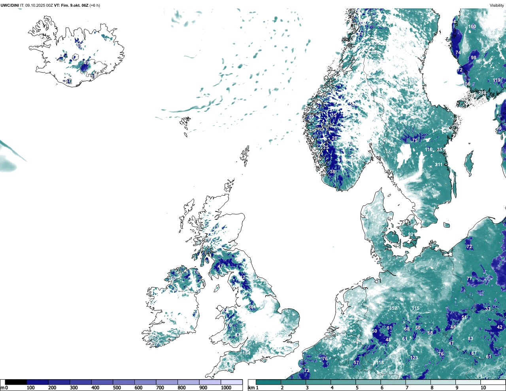Select the '123' value in southern Germany
The height and width of the screenshot is (391, 506).
click(x=414, y=358)
